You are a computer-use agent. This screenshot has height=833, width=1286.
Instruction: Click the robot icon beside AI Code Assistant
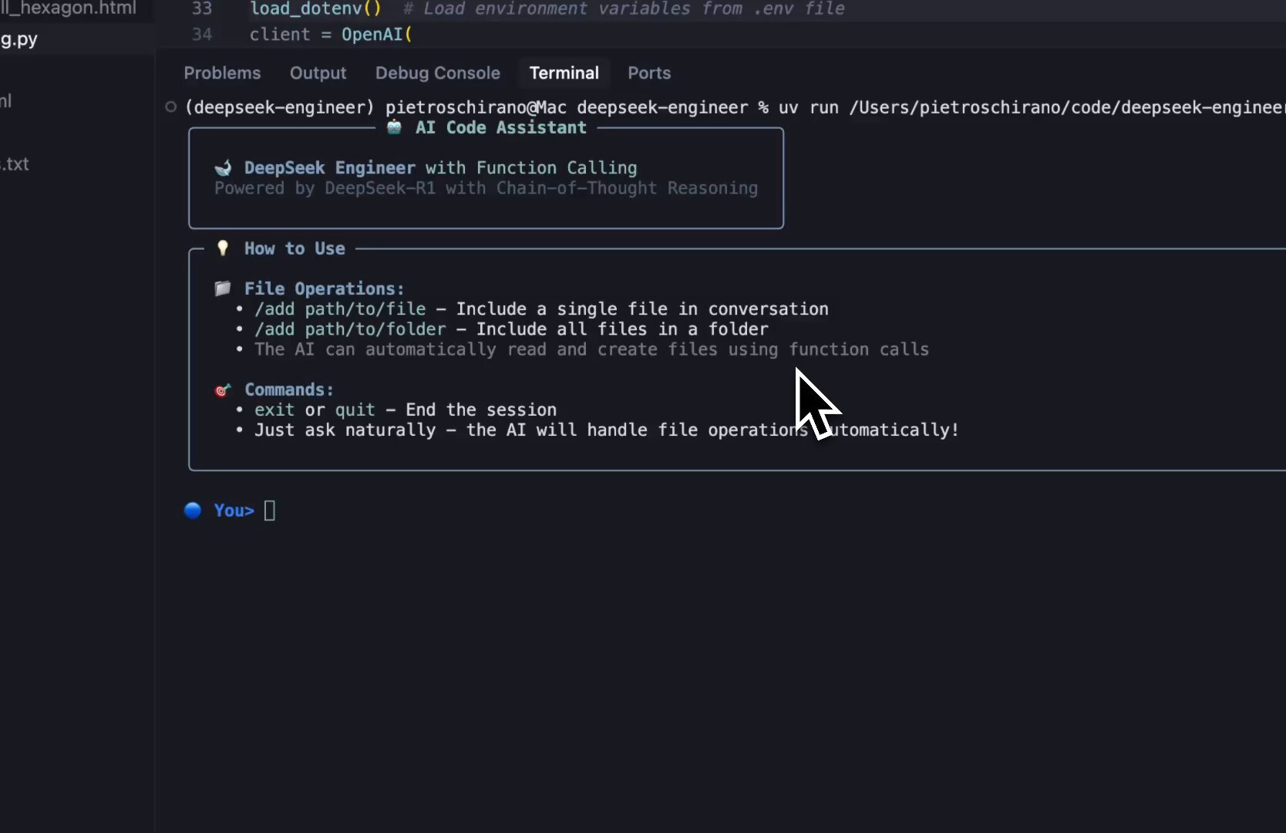(394, 127)
